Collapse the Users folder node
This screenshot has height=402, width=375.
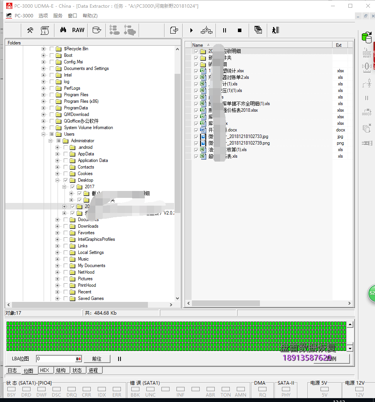tap(43, 135)
